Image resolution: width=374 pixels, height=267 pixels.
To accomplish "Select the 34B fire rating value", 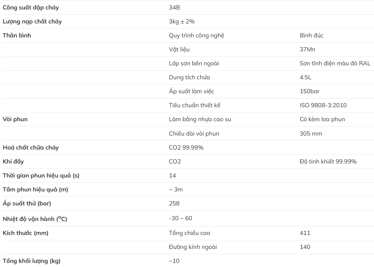I will point(174,7).
